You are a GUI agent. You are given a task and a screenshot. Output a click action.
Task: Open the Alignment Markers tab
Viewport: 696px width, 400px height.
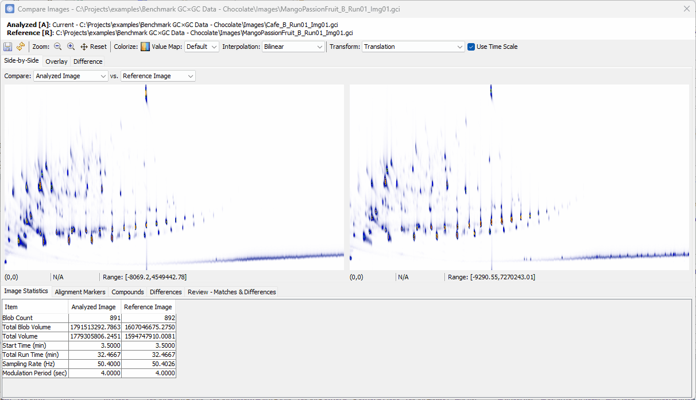coord(80,292)
